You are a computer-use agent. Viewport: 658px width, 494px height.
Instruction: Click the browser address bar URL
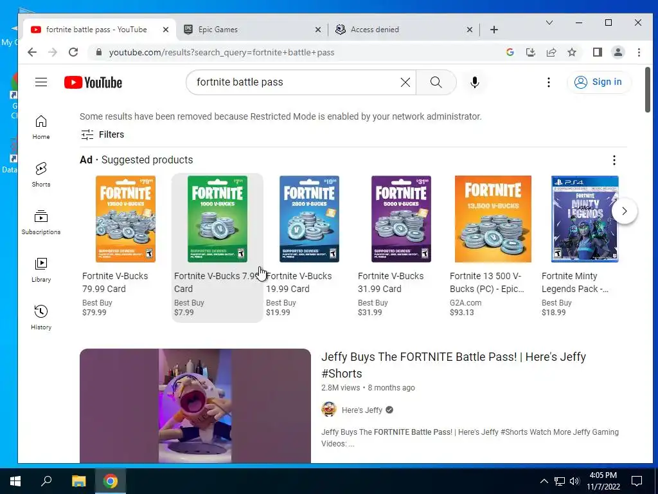tap(222, 53)
